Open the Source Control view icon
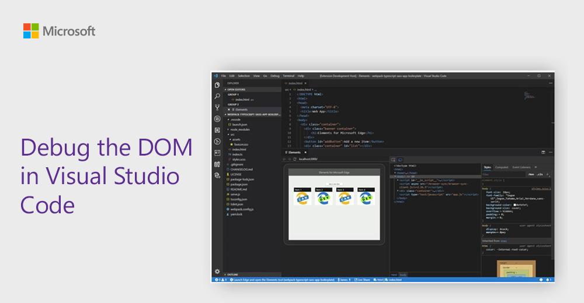The image size is (584, 303). 217,107
